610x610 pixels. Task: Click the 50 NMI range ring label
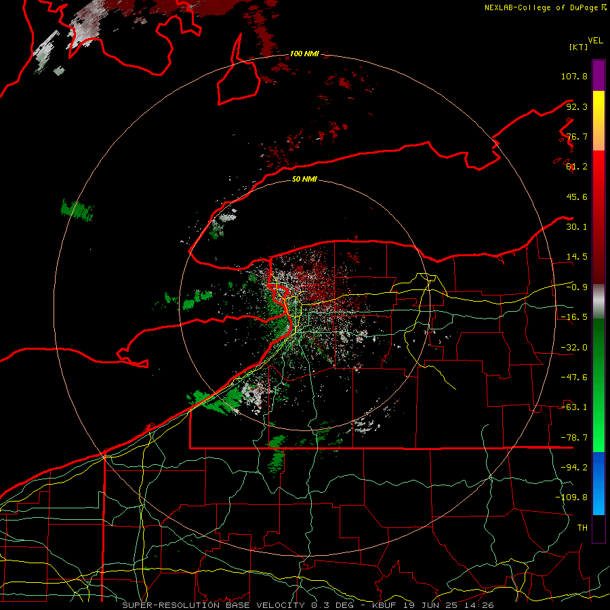click(304, 179)
